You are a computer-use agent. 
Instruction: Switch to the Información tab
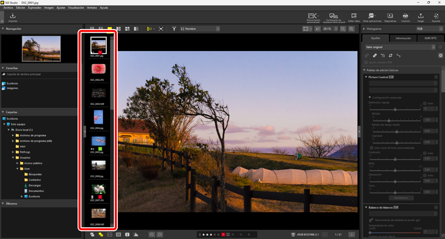(x=403, y=38)
